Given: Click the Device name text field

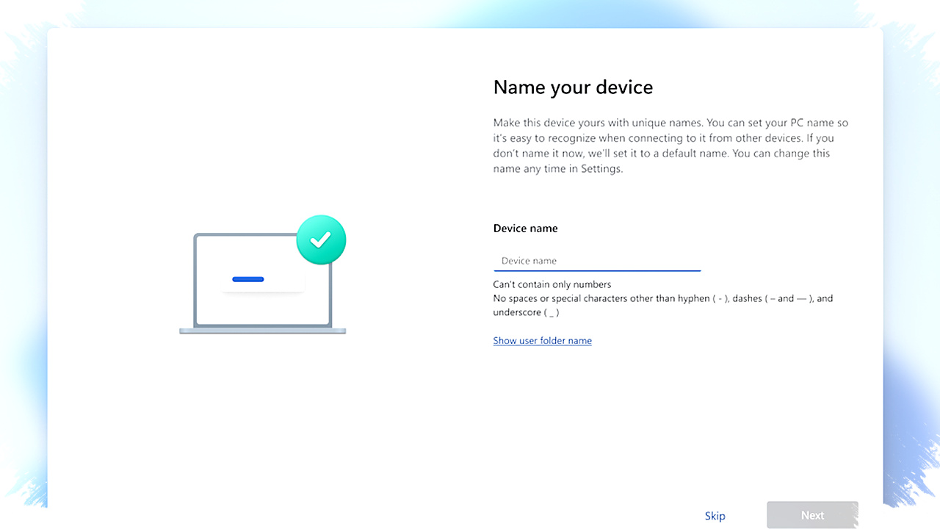Looking at the screenshot, I should [x=596, y=261].
